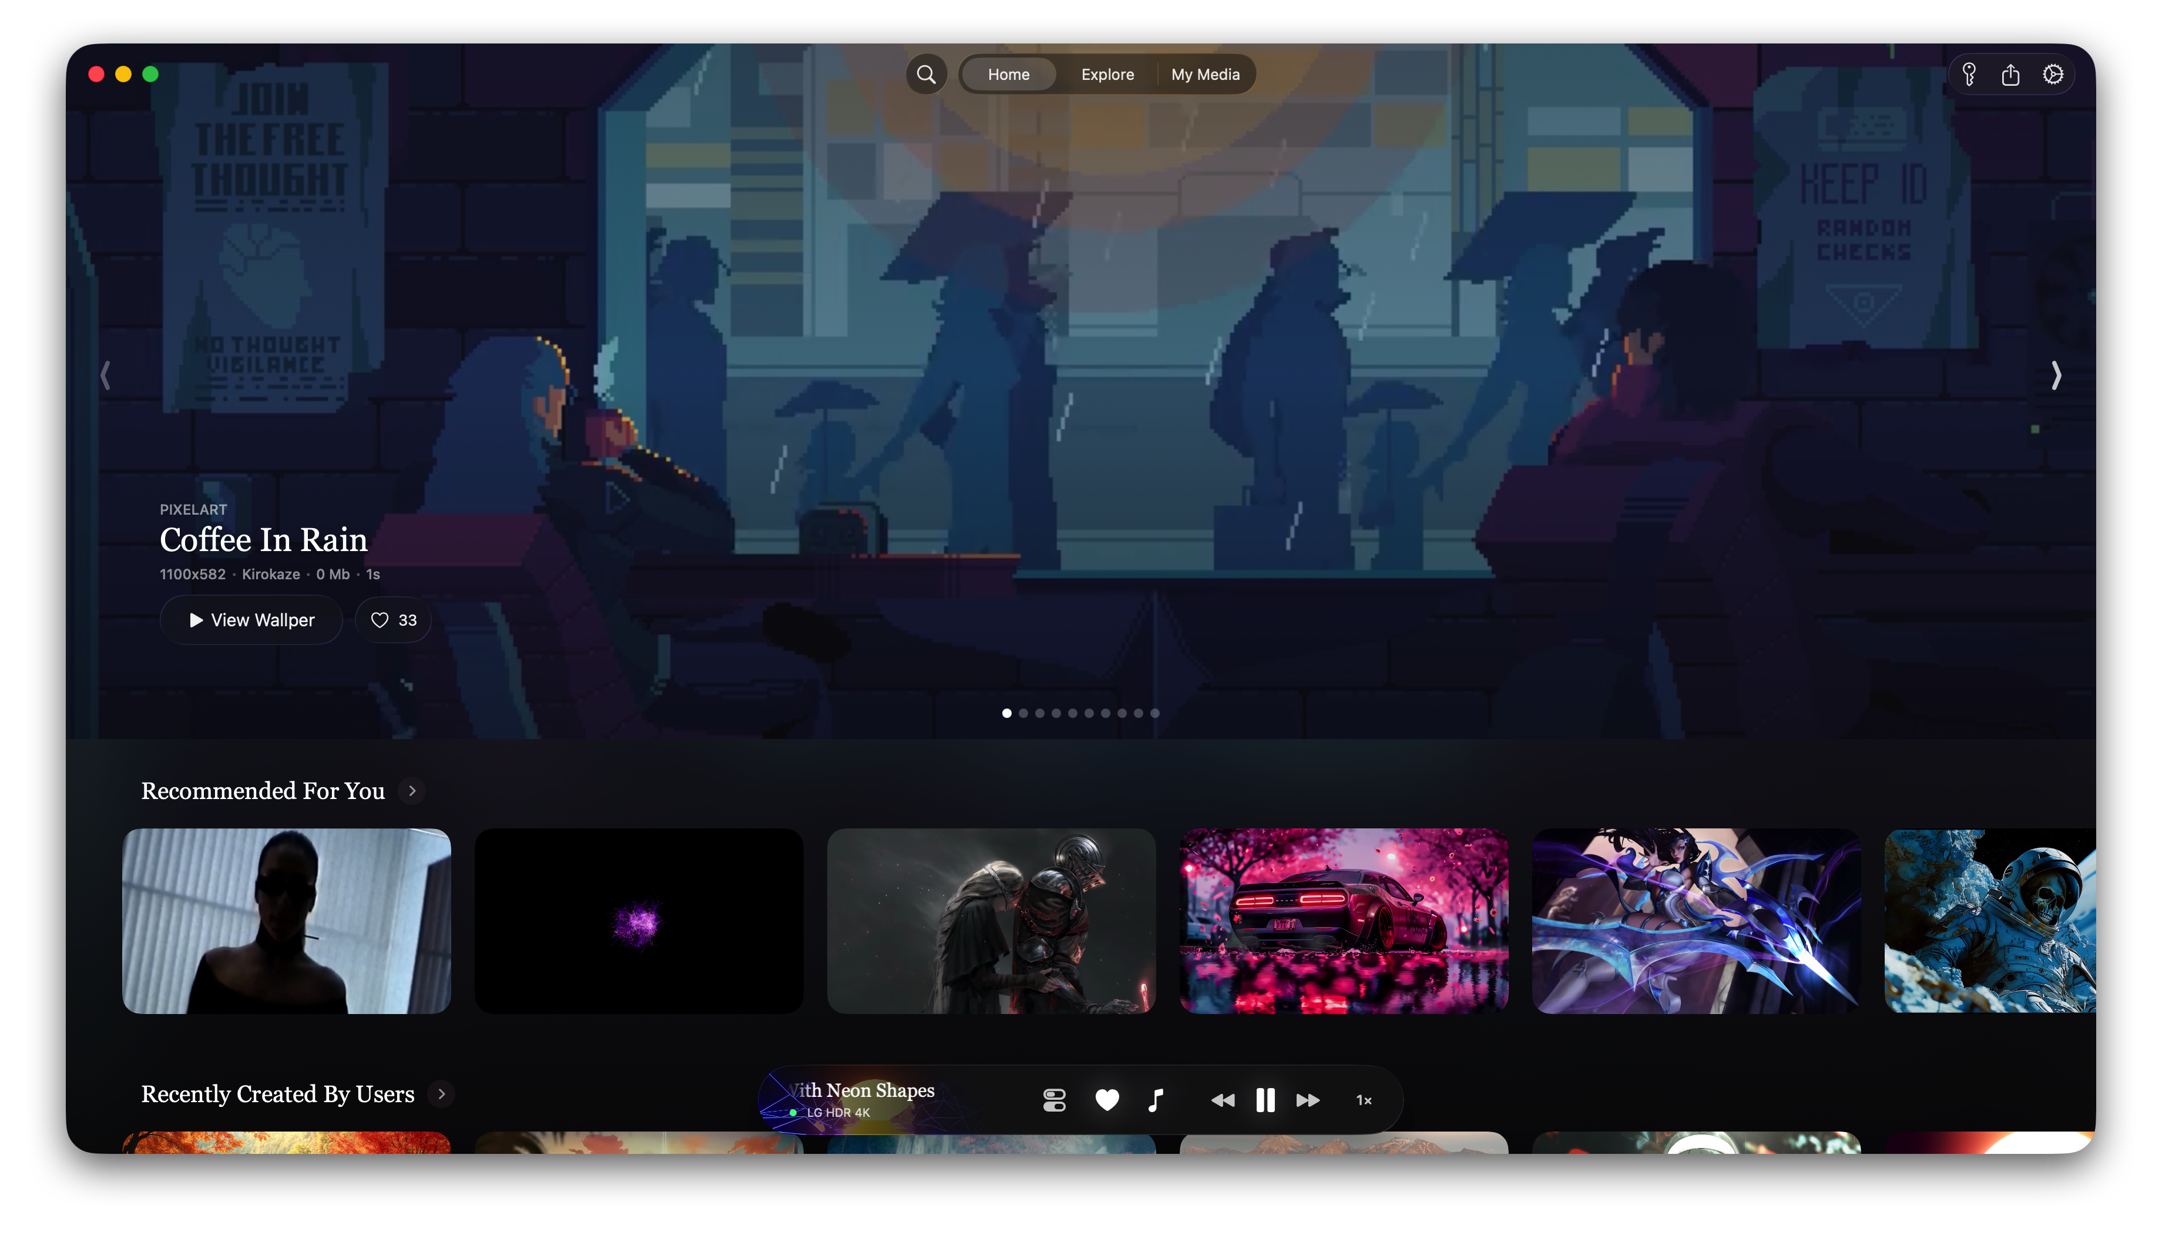Click the music note icon in player
The height and width of the screenshot is (1242, 2162).
coord(1156,1100)
